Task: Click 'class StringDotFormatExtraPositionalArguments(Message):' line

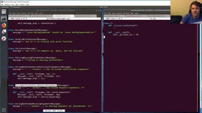Action: coord(40,67)
